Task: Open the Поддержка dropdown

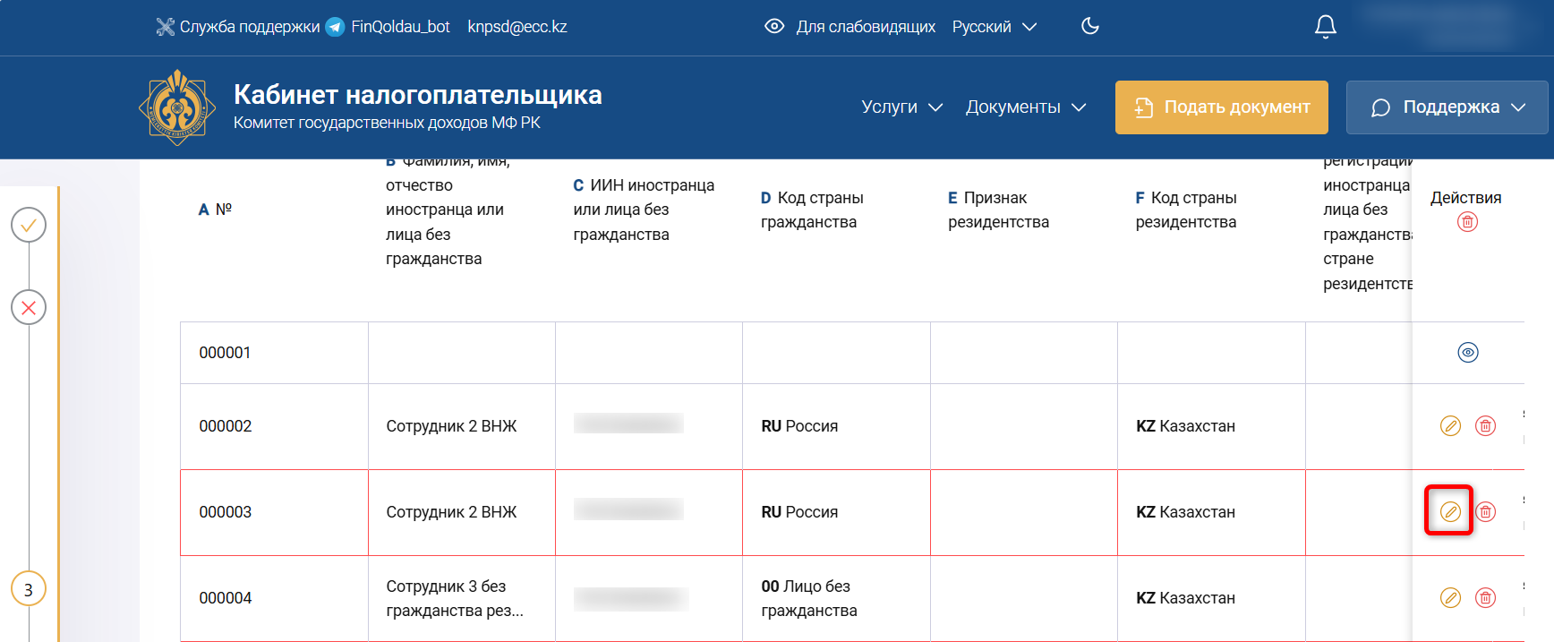Action: 1447,107
